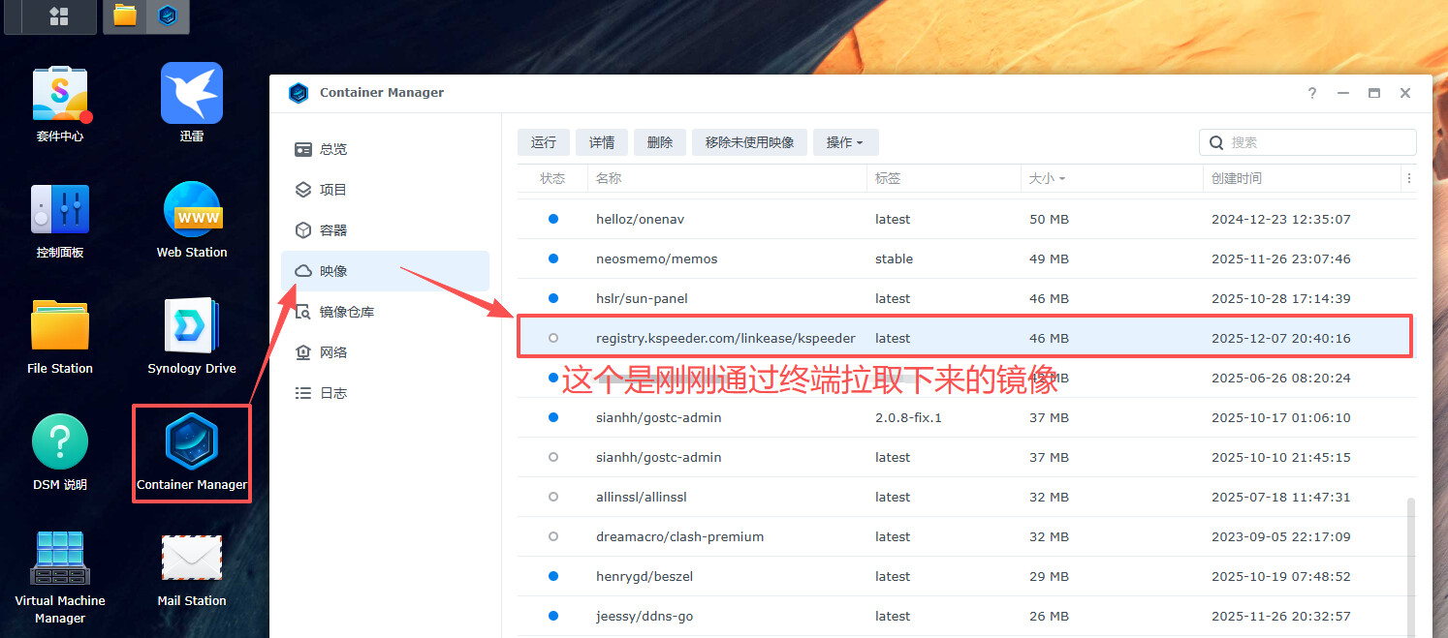This screenshot has height=638, width=1448.
Task: Click the 搜索 search input field
Action: (x=1318, y=142)
